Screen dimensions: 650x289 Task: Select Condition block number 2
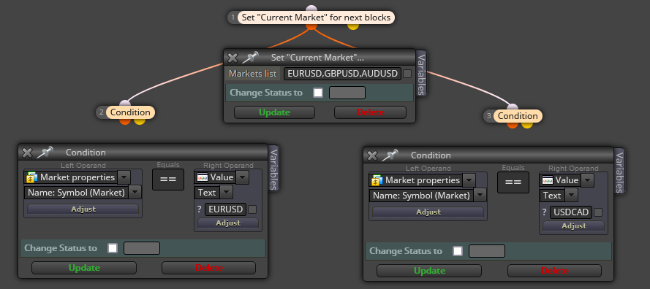[130, 112]
